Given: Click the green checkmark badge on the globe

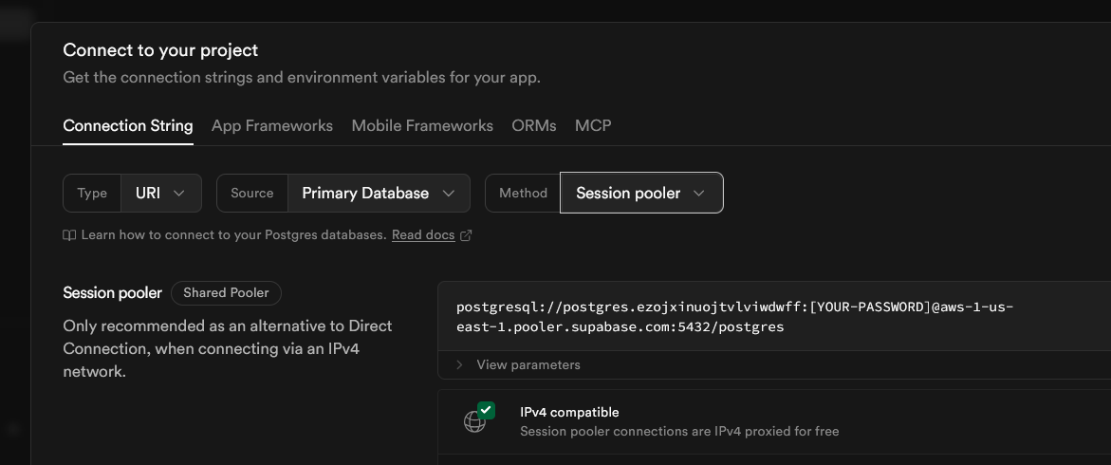Looking at the screenshot, I should coord(486,410).
